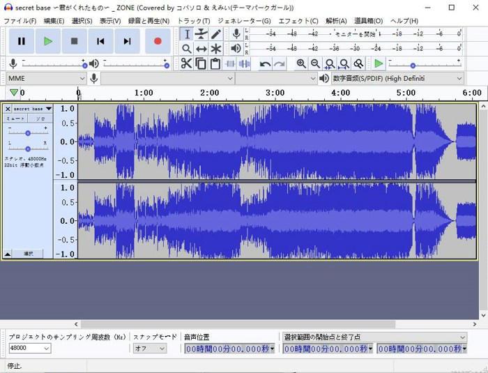Click the Redo arrow icon
Screen dimensions: 488x373
pyautogui.click(x=280, y=64)
